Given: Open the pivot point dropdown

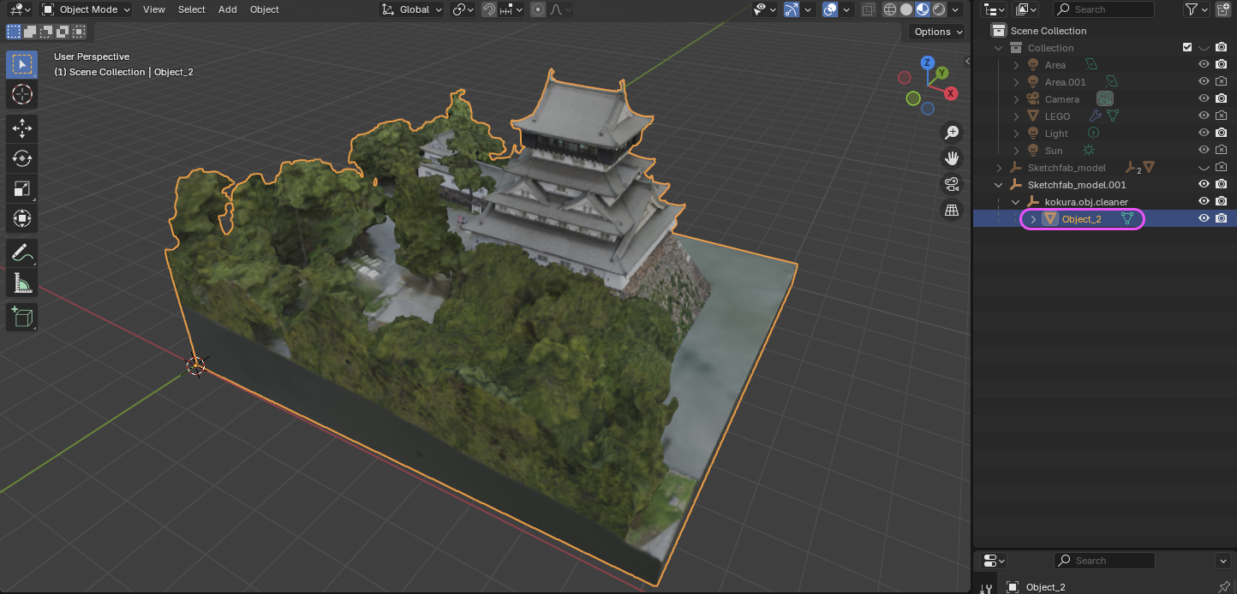Looking at the screenshot, I should (x=463, y=9).
